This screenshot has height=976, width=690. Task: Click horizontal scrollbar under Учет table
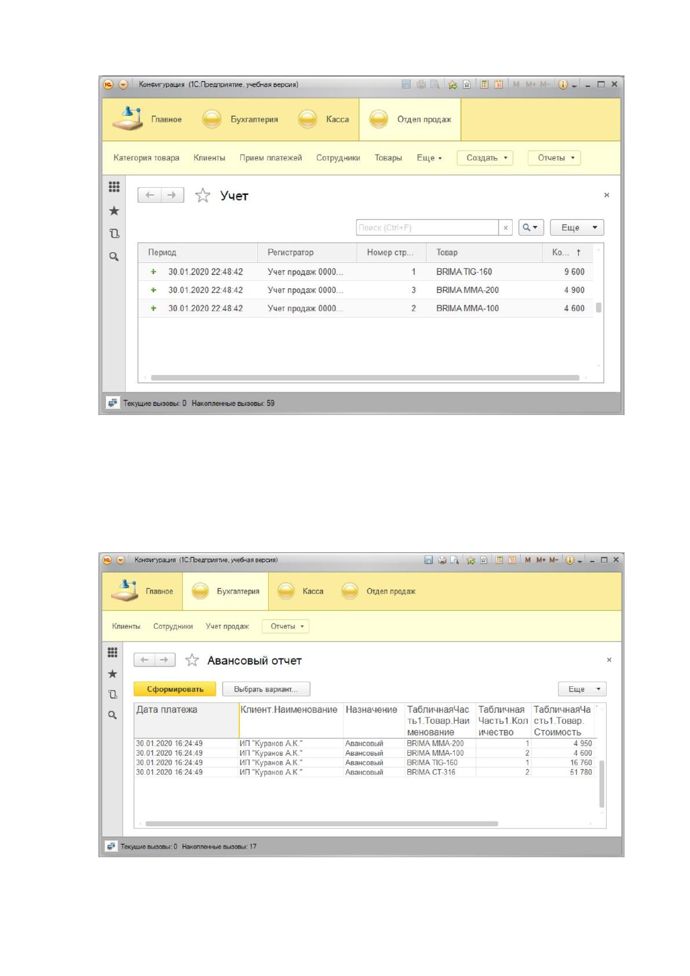(x=365, y=378)
